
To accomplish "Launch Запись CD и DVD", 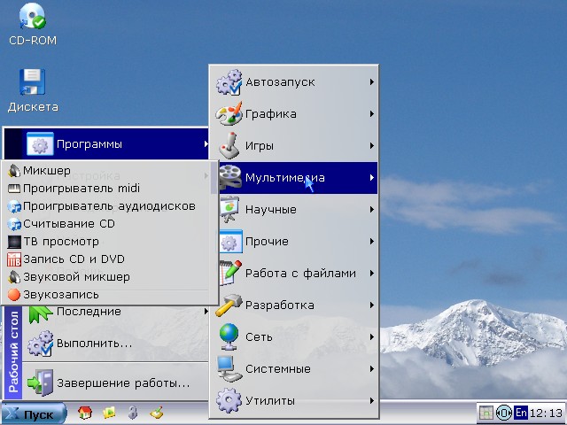I will point(108,259).
